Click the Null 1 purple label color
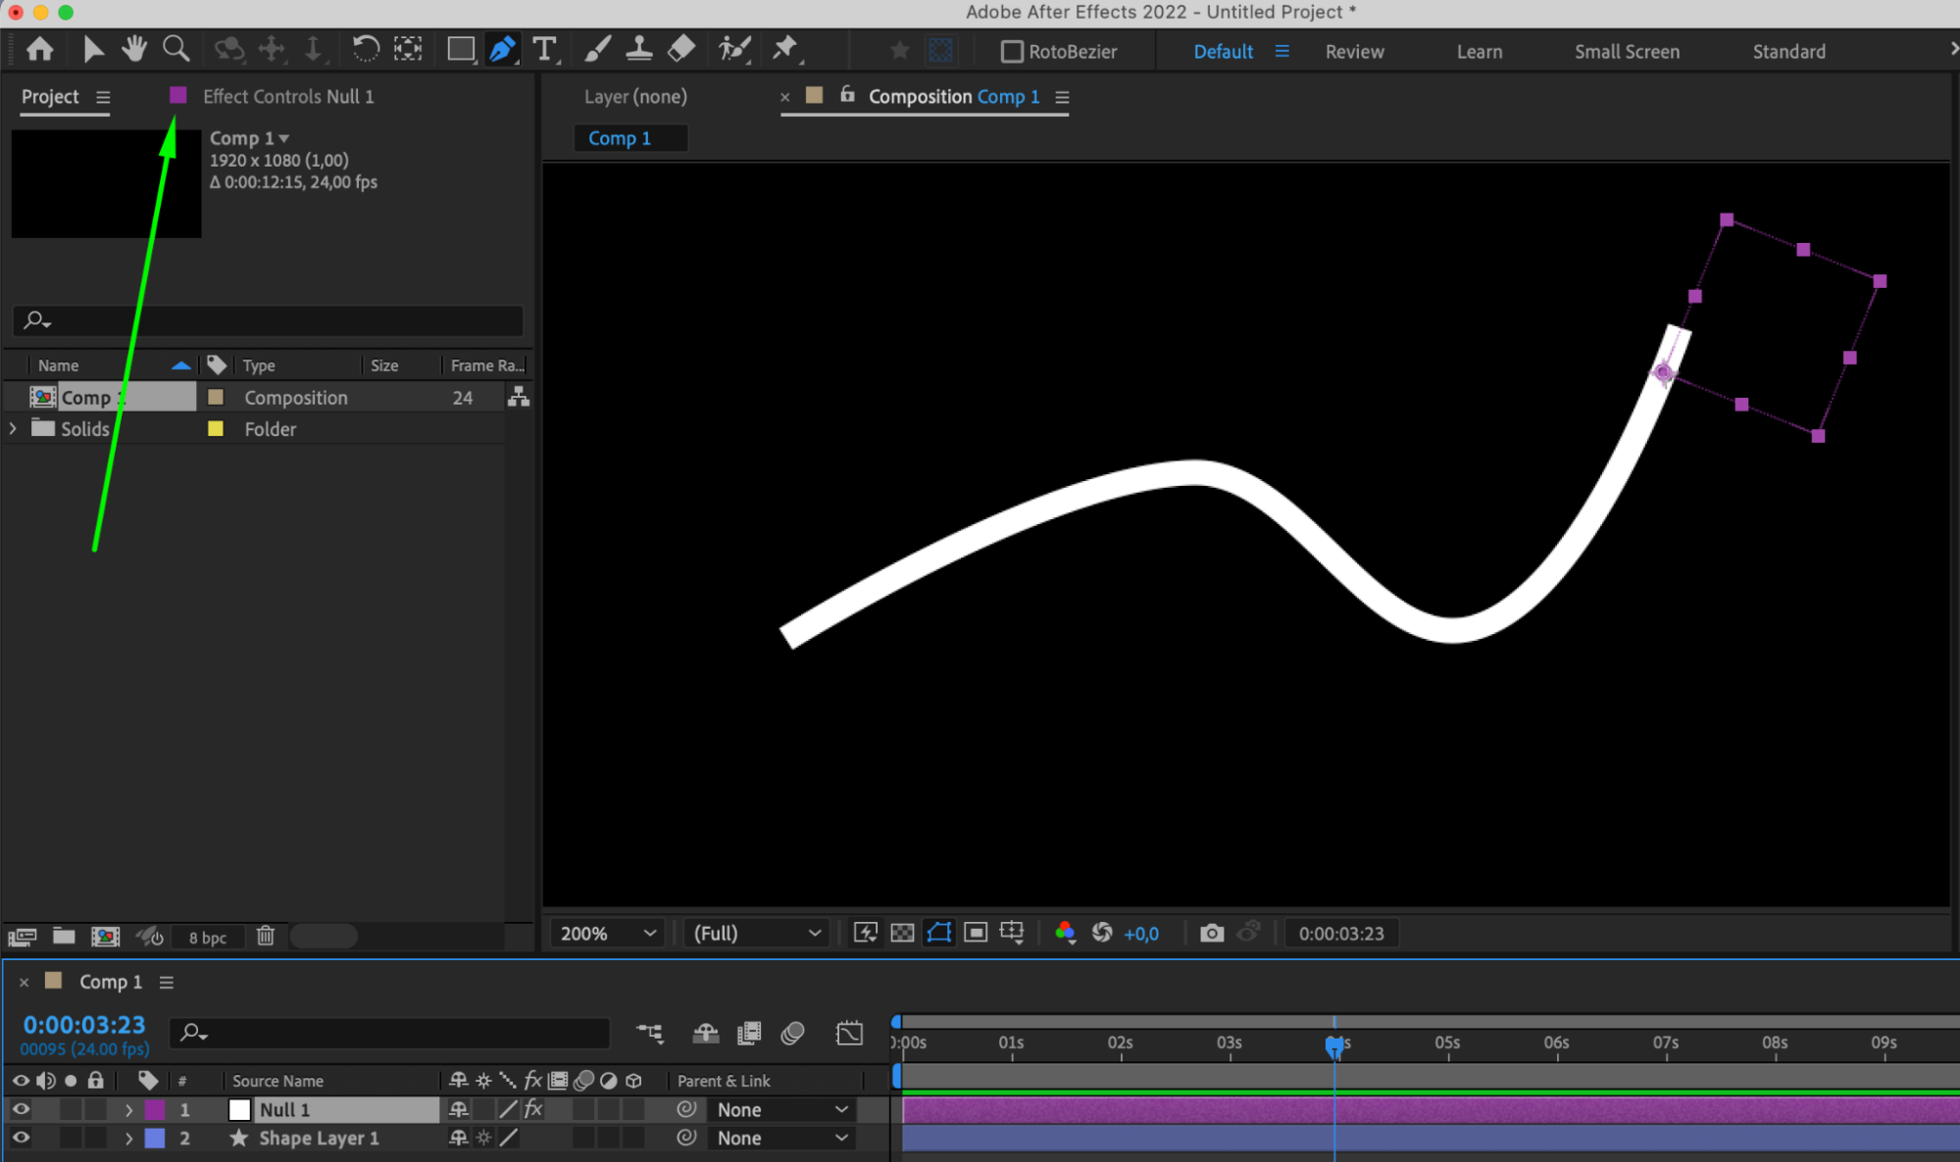The height and width of the screenshot is (1162, 1960). 155,1109
